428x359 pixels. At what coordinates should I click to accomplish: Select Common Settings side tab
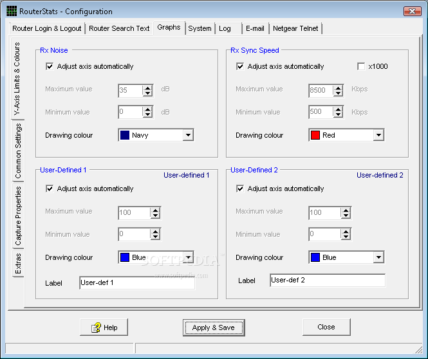[x=18, y=151]
